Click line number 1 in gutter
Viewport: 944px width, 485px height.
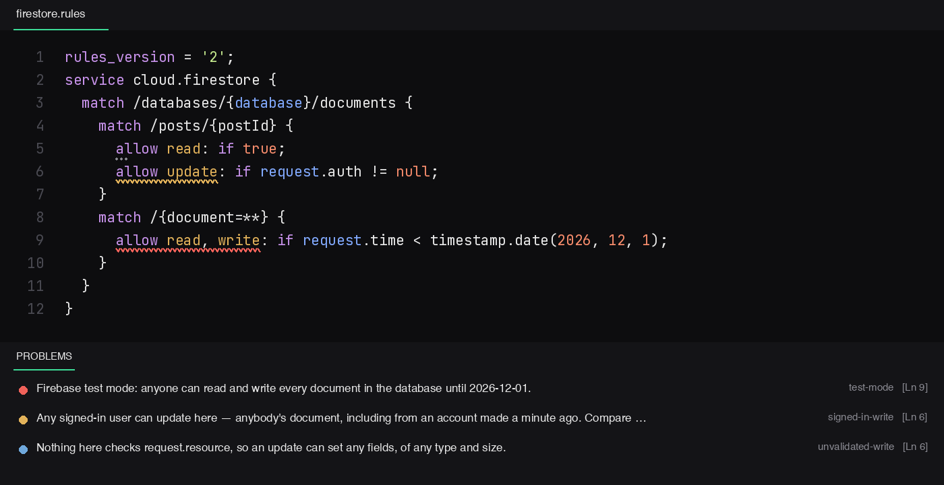coord(40,57)
